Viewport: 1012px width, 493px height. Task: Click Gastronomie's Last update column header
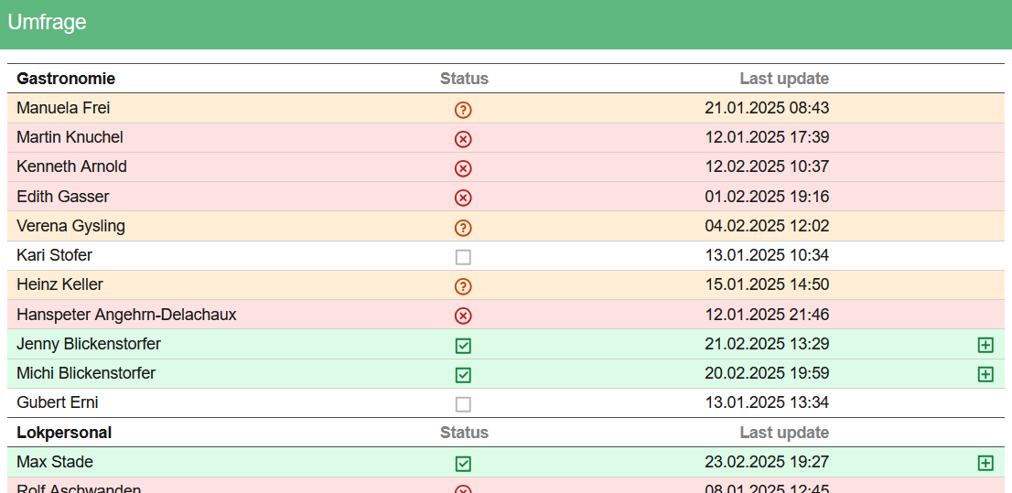pyautogui.click(x=784, y=79)
